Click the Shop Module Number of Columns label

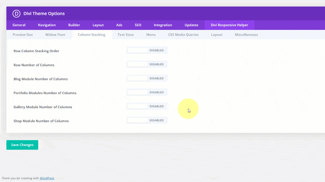point(41,121)
